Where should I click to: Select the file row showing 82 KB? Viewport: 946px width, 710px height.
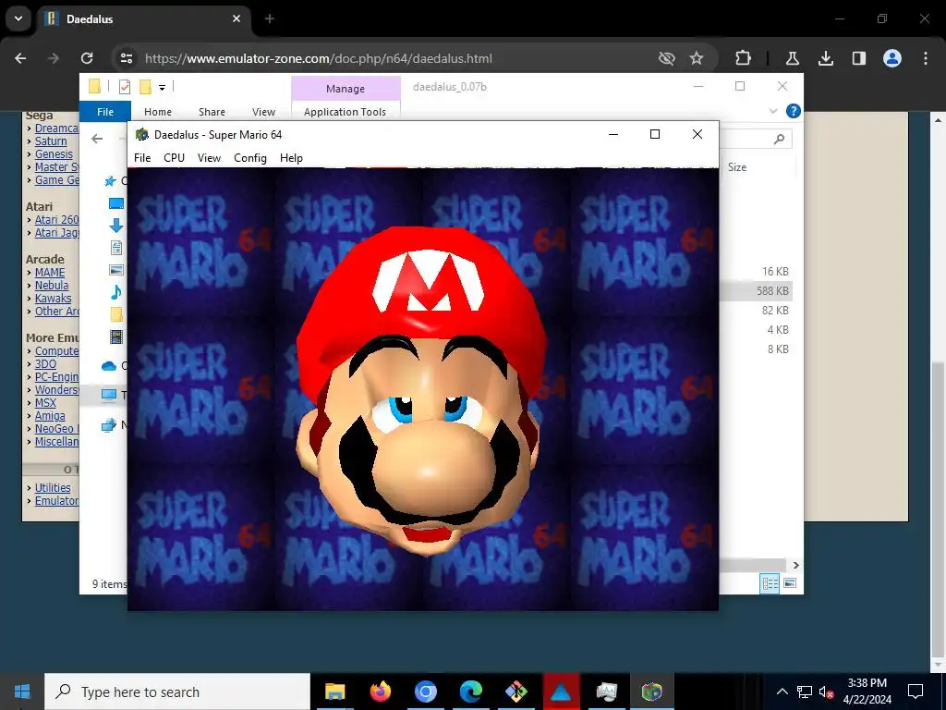point(756,311)
